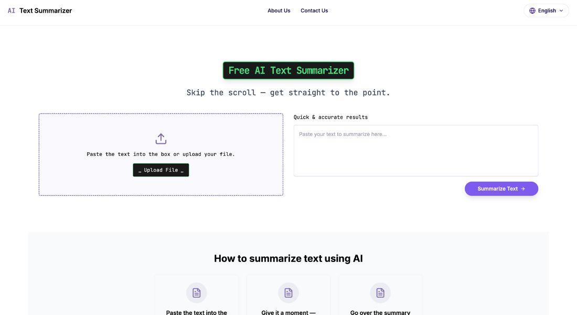The width and height of the screenshot is (577, 315).
Task: Click the AI logo icon in header
Action: click(12, 10)
